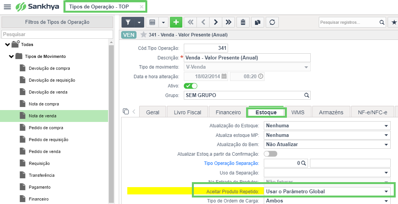Refresh the record with reload icon
Screen dimensions: 398x204
tap(272, 22)
